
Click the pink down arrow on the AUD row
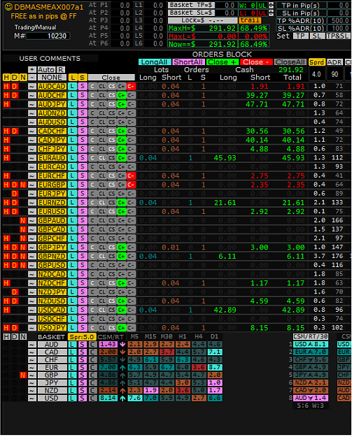pos(122,345)
